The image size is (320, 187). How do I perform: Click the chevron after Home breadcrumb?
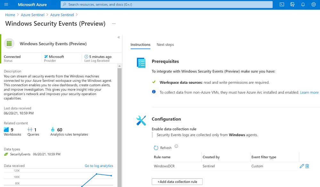(18, 15)
